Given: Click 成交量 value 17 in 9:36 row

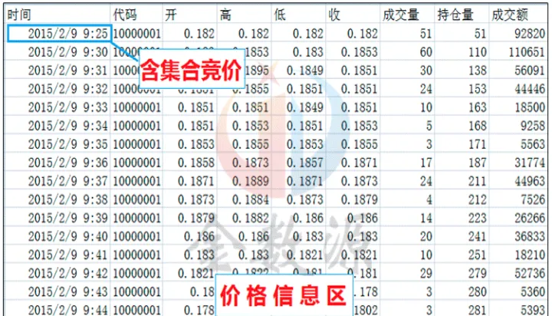Looking at the screenshot, I should pos(426,163).
